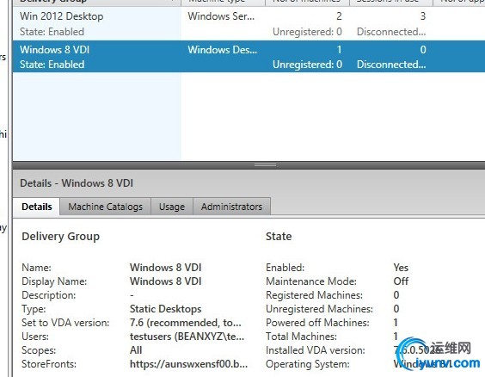Screen dimensions: 485x377
Task: Open the Usage tab
Action: [172, 207]
